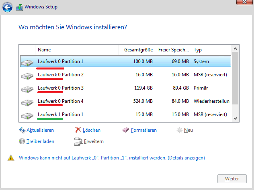Click the Windows Setup title icon

tap(19, 7)
